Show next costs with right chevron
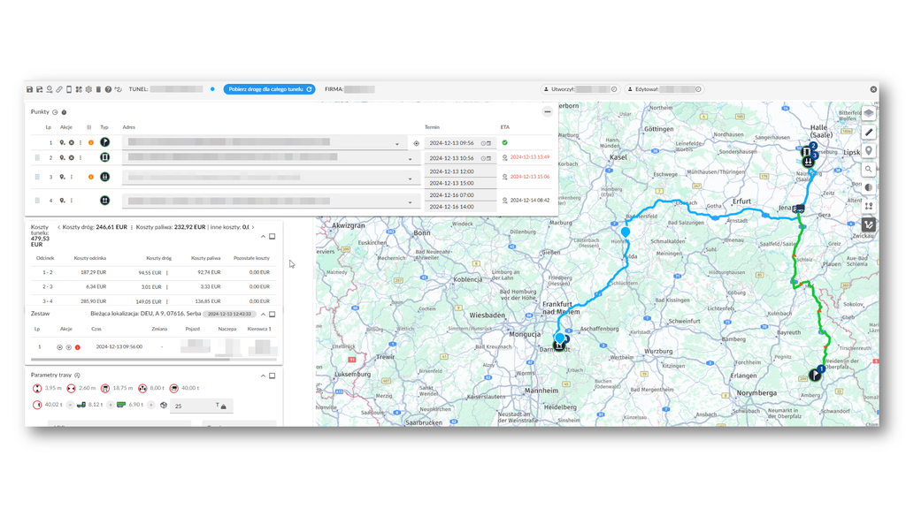 click(x=253, y=227)
